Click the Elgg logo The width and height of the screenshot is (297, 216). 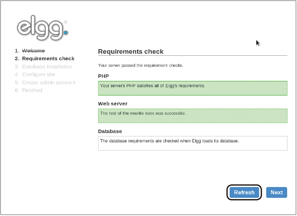point(42,28)
